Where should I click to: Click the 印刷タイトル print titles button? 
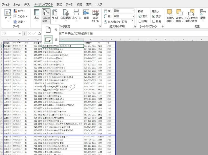click(x=95, y=16)
